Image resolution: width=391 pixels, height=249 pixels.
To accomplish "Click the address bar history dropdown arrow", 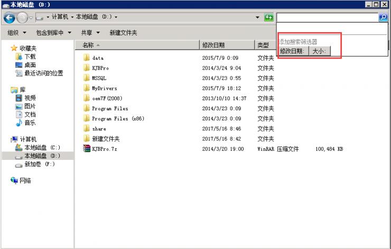I will pyautogui.click(x=258, y=18).
